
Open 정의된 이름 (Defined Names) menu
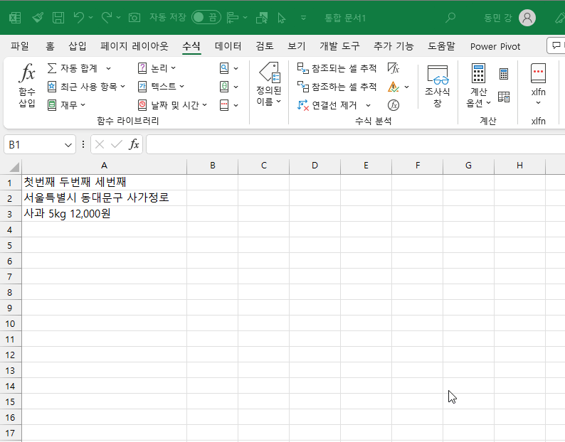click(x=269, y=85)
